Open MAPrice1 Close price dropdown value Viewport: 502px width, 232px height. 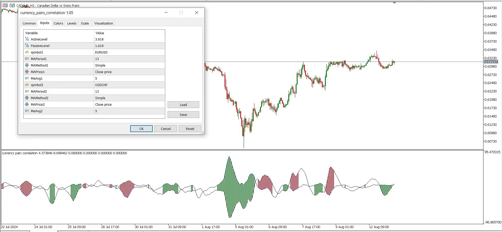point(129,72)
